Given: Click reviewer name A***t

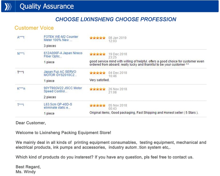Looking at the screenshot, I should pyautogui.click(x=21, y=37).
